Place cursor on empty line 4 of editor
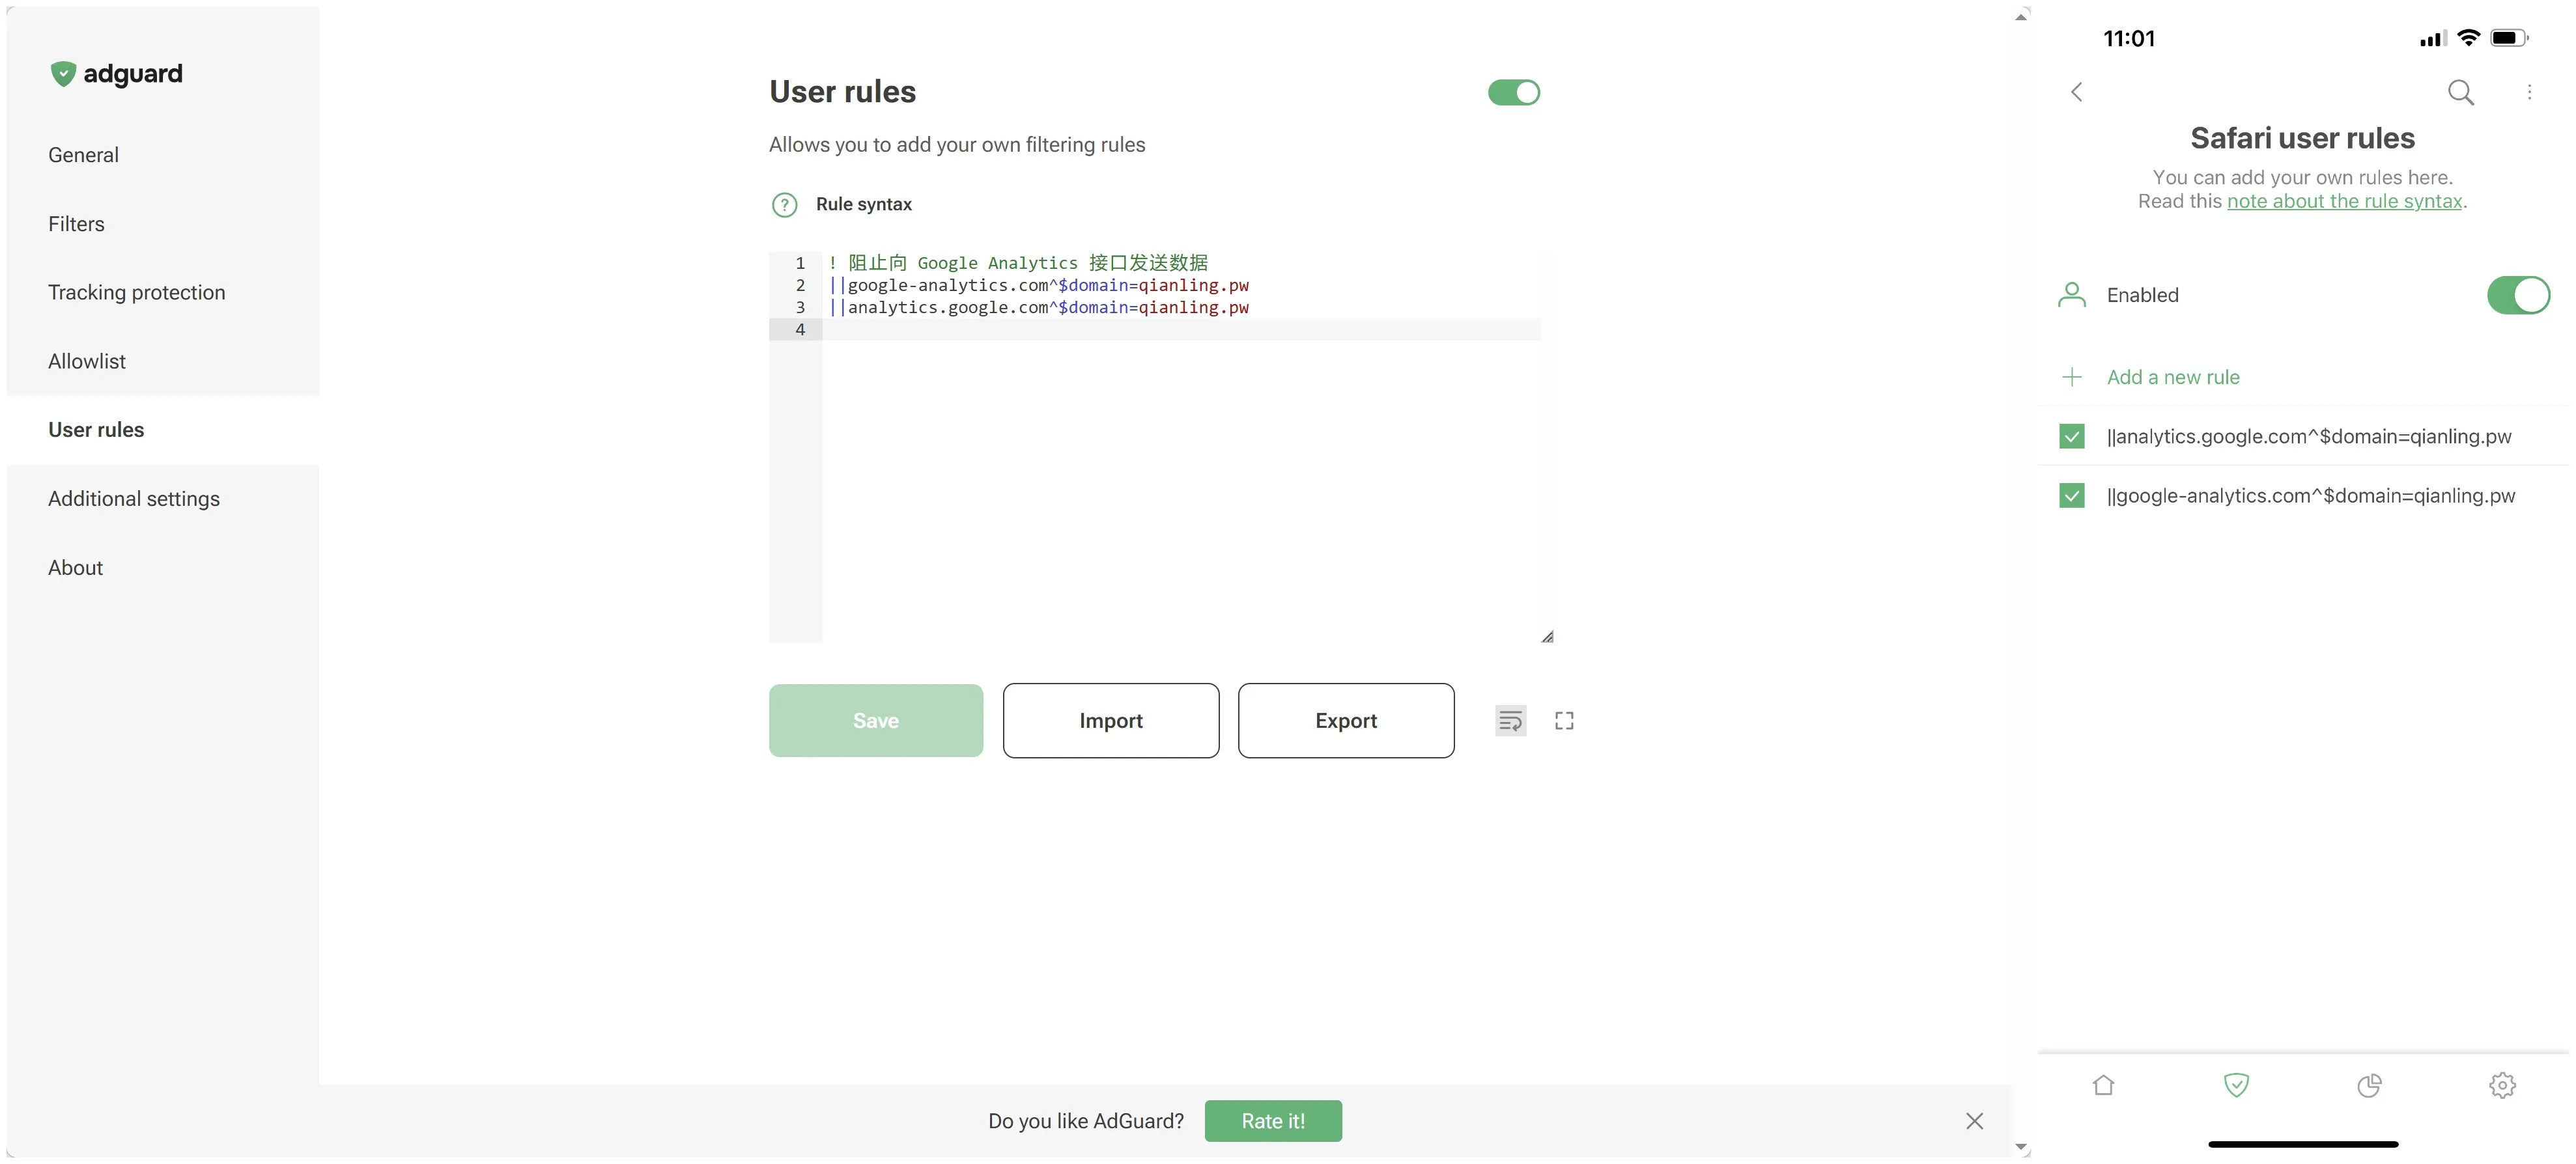Viewport: 2576px width, 1164px height. [x=1180, y=329]
